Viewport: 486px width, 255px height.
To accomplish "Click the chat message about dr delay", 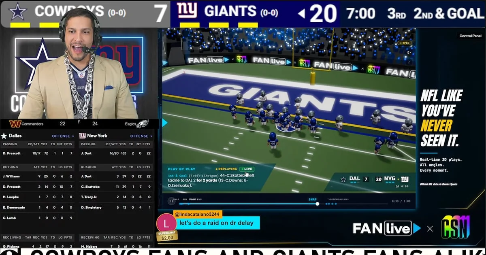I will pos(216,223).
